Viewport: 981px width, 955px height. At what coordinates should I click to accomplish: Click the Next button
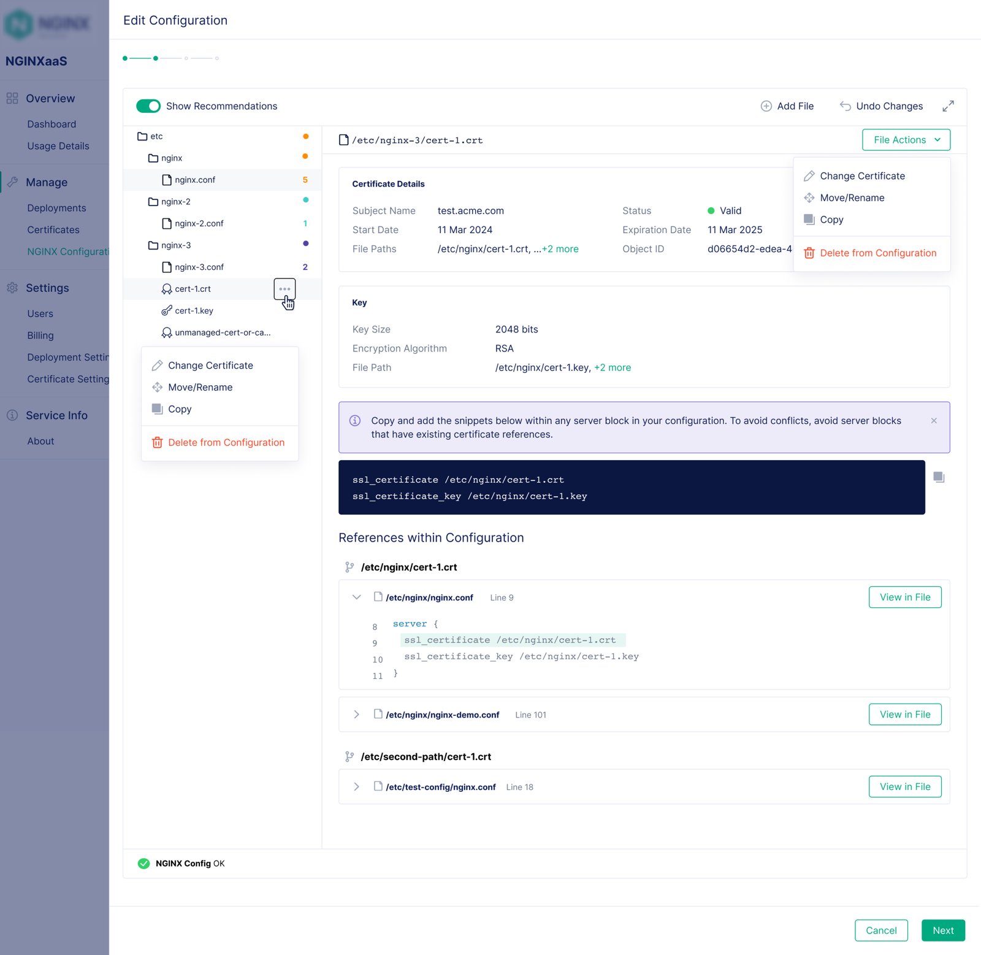942,930
